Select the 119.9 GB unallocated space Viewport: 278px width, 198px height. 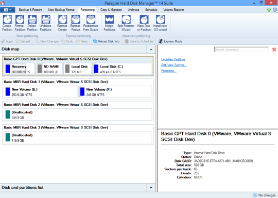coord(78,138)
